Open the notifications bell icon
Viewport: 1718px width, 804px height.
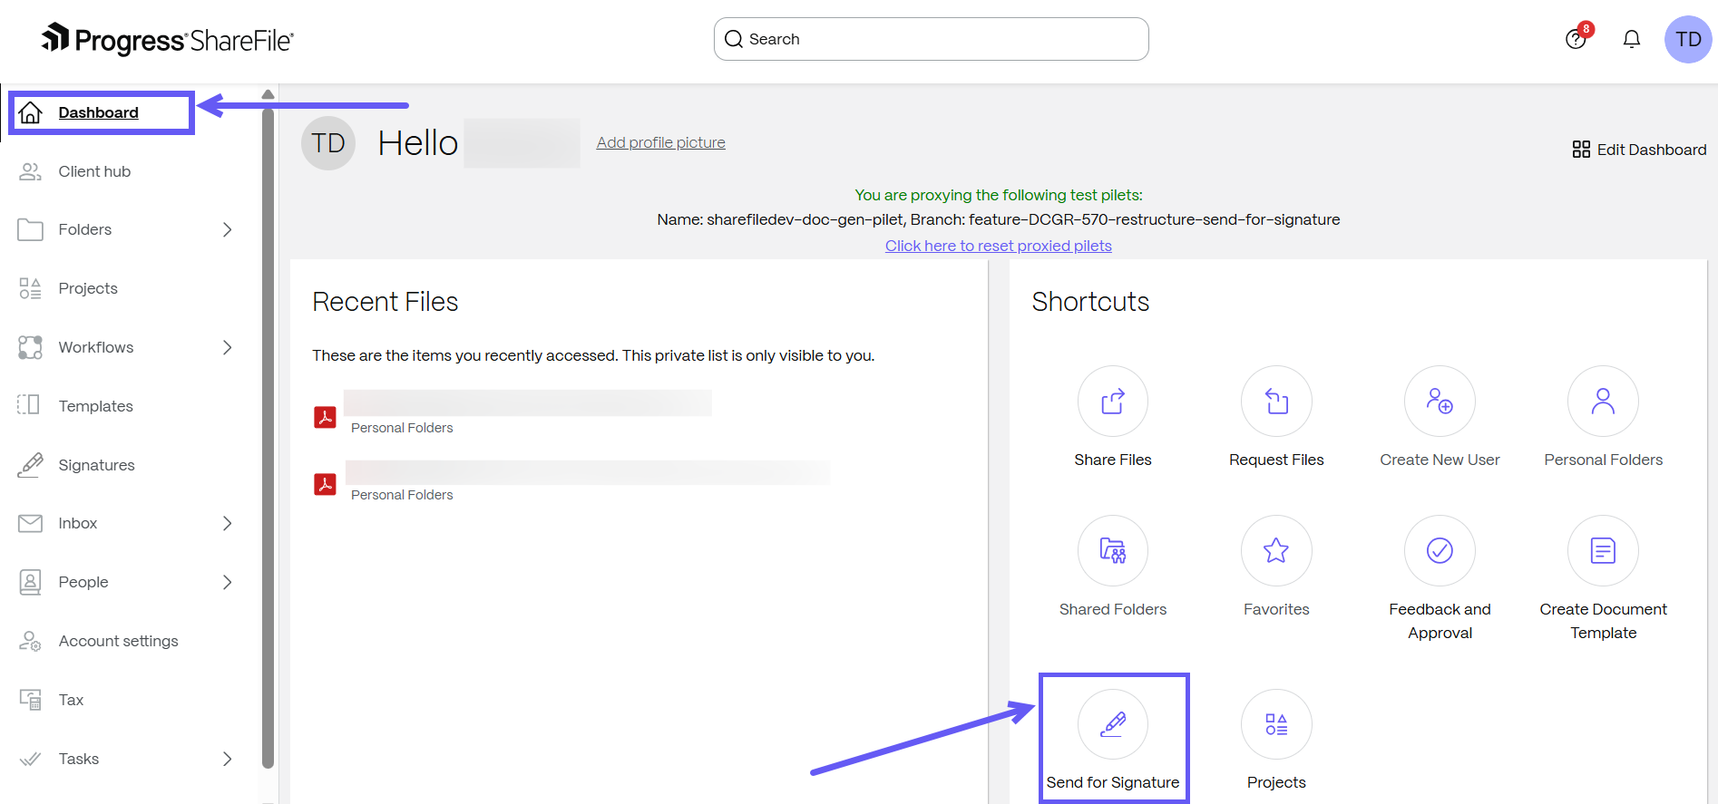pyautogui.click(x=1631, y=39)
